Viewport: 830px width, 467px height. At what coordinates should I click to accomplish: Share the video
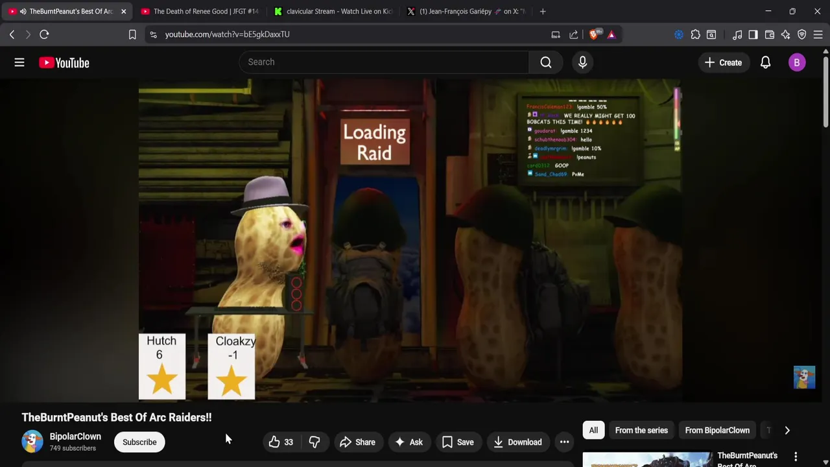[357, 442]
